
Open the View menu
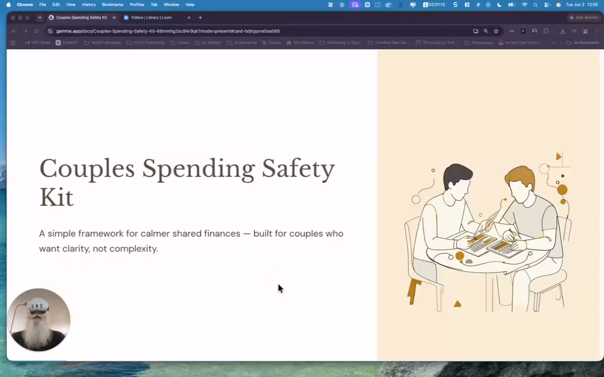70,5
